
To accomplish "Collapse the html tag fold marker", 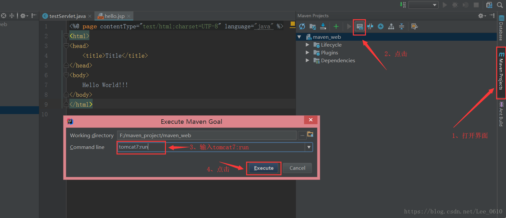I will (x=66, y=36).
